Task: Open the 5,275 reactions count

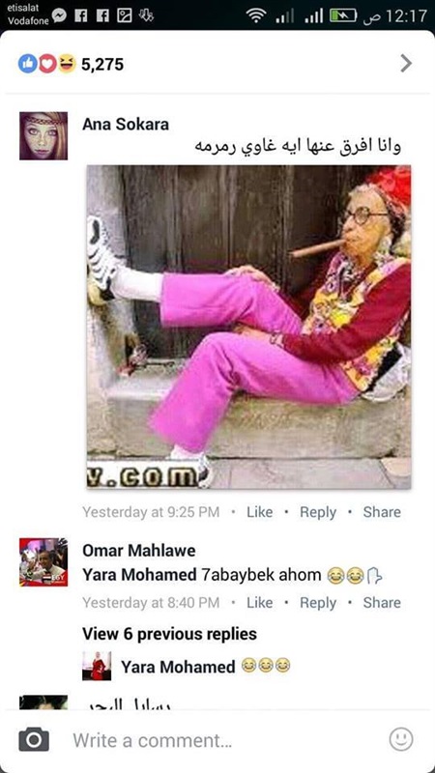Action: click(102, 65)
